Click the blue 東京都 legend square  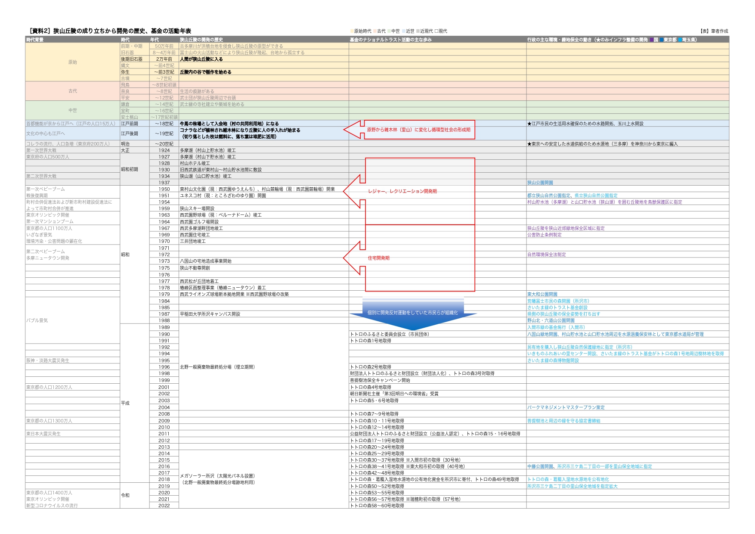coord(661,40)
